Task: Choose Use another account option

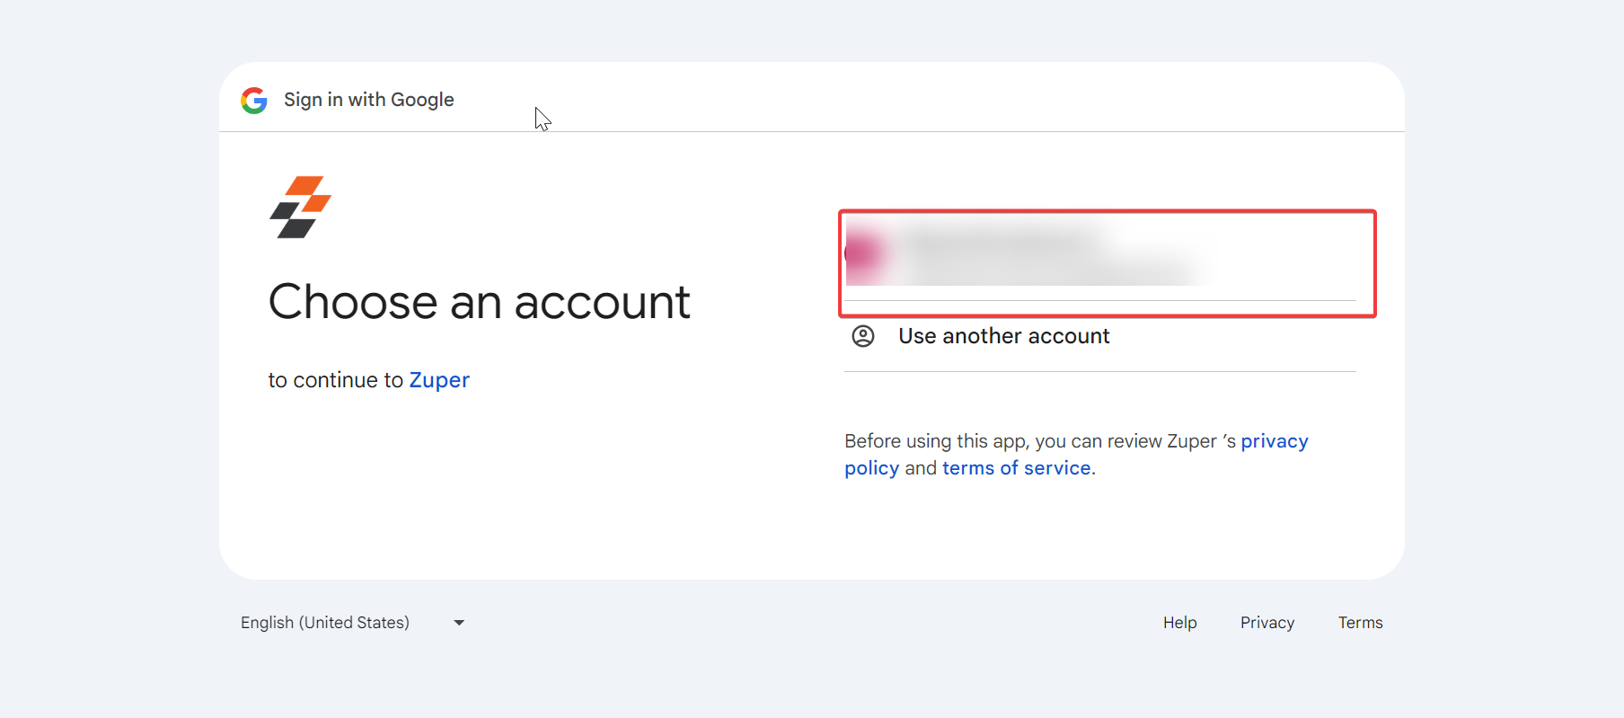Action: click(1100, 336)
